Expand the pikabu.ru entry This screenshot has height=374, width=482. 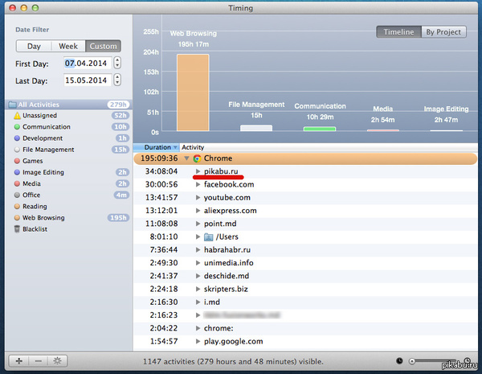pos(198,171)
